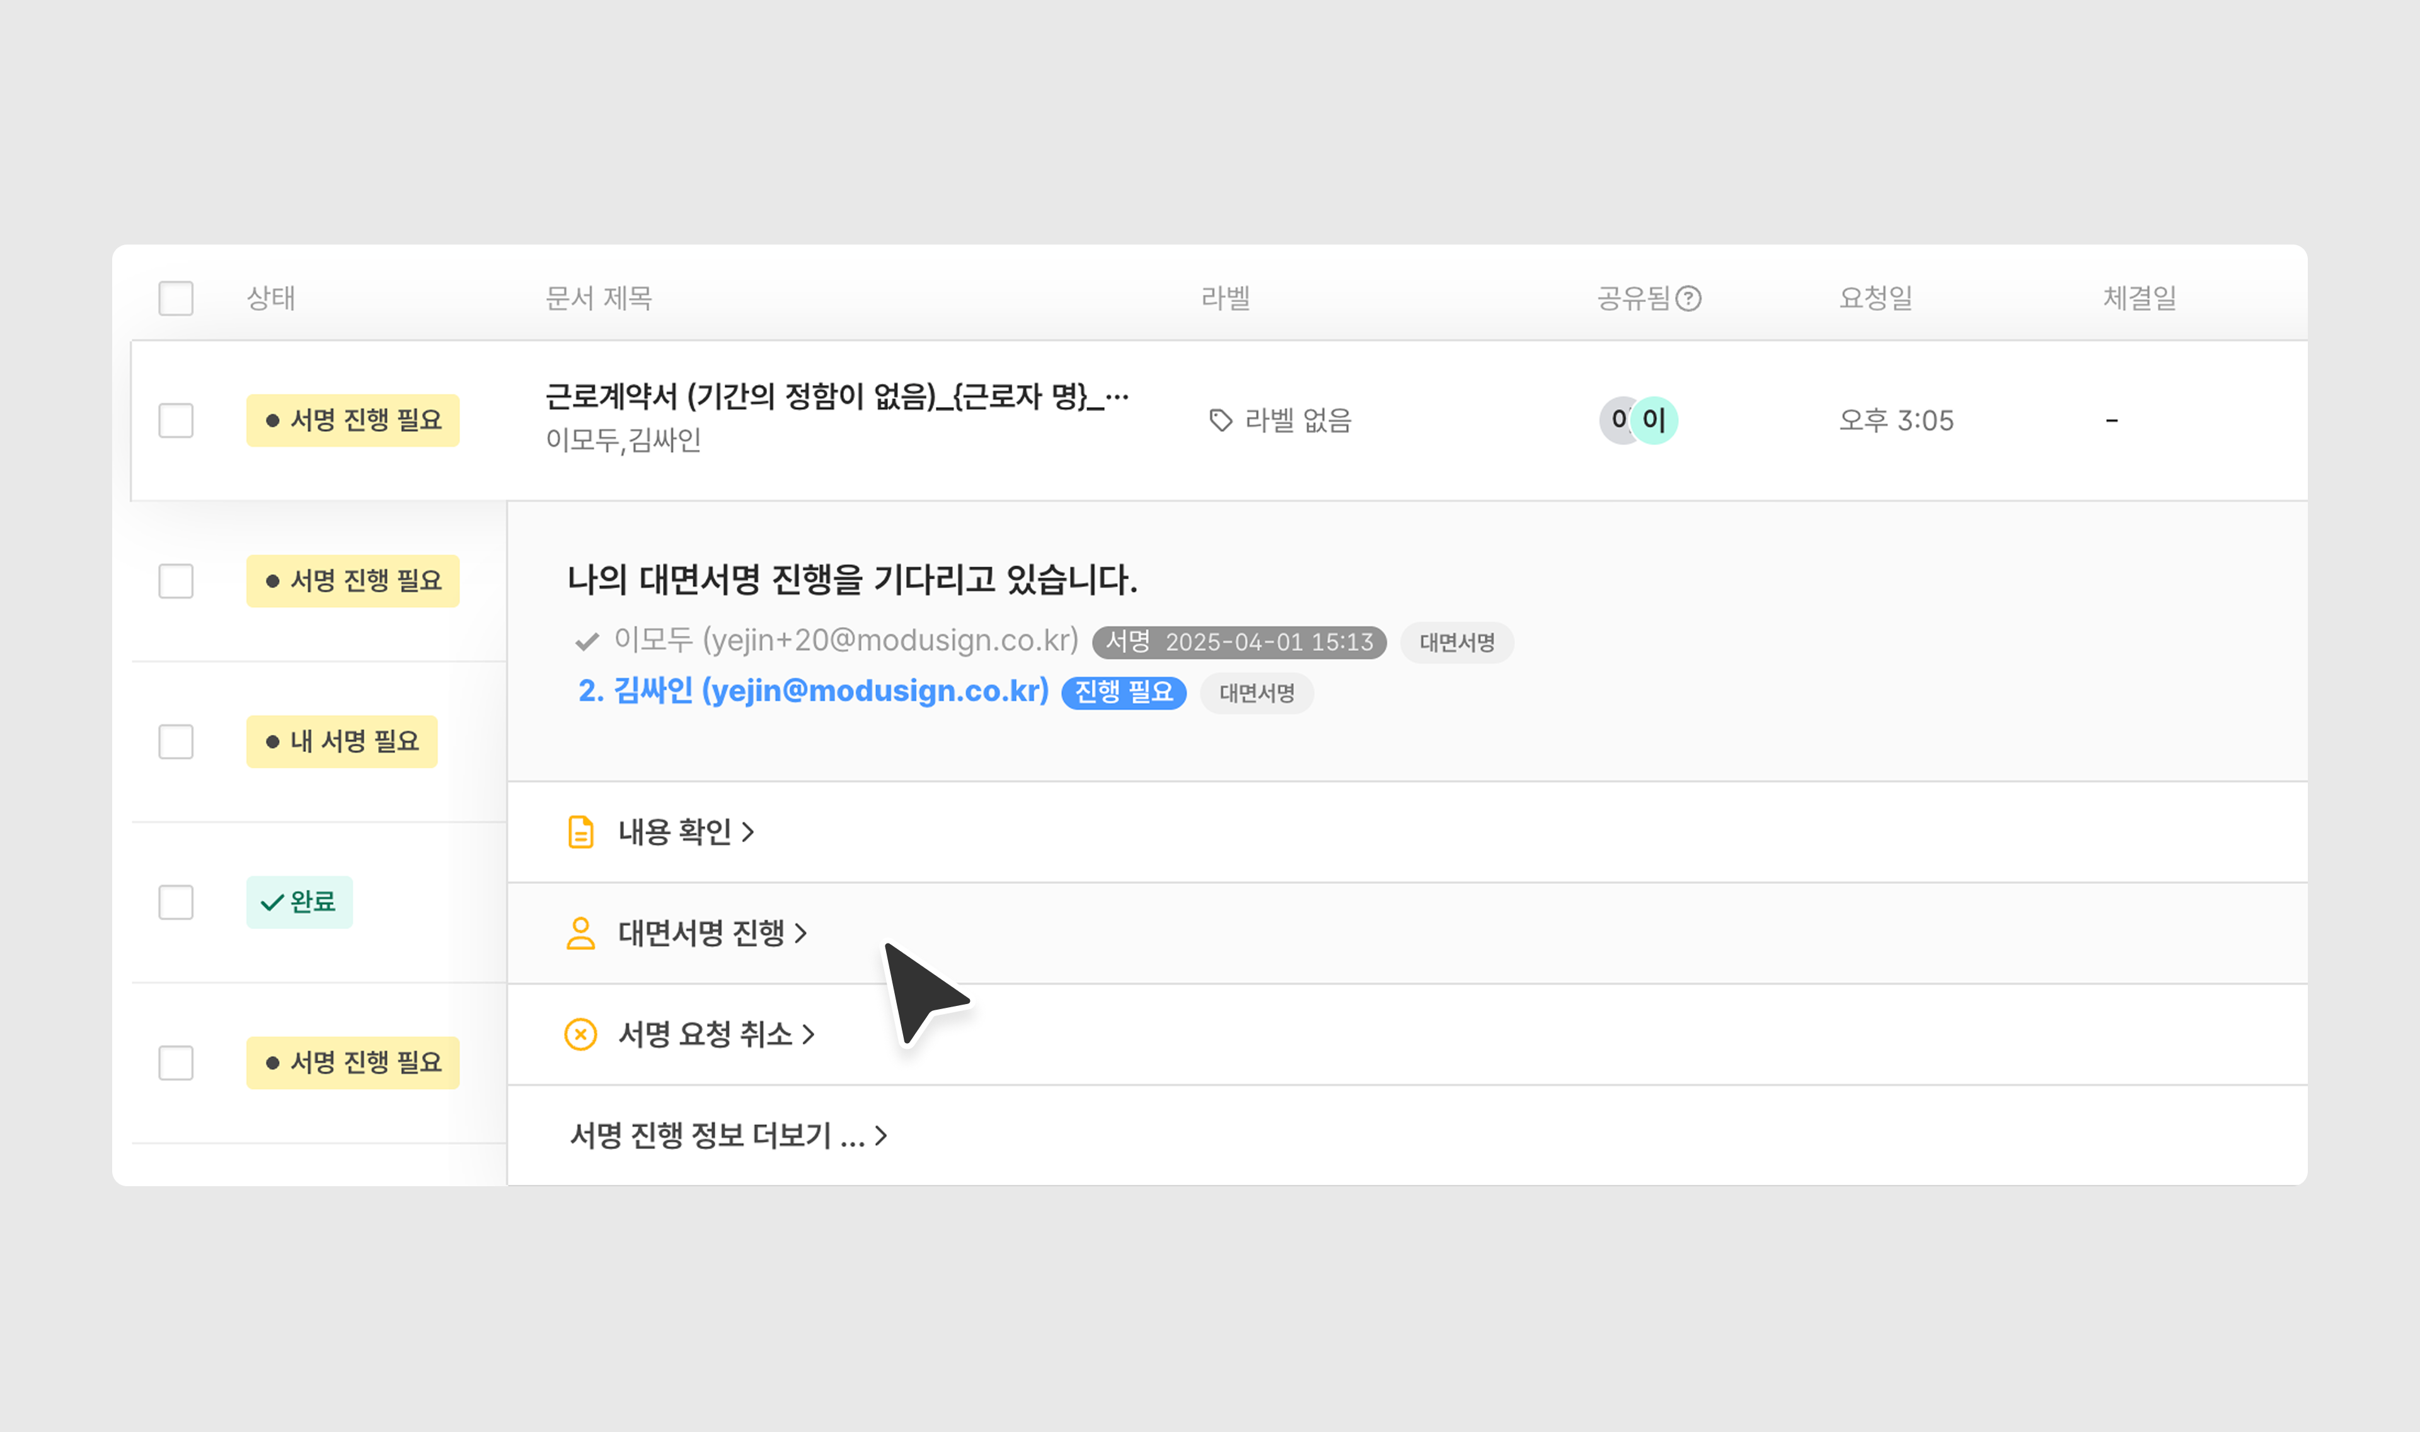This screenshot has width=2420, height=1432.
Task: Click the person icon beside 대면서명 진행
Action: click(580, 933)
